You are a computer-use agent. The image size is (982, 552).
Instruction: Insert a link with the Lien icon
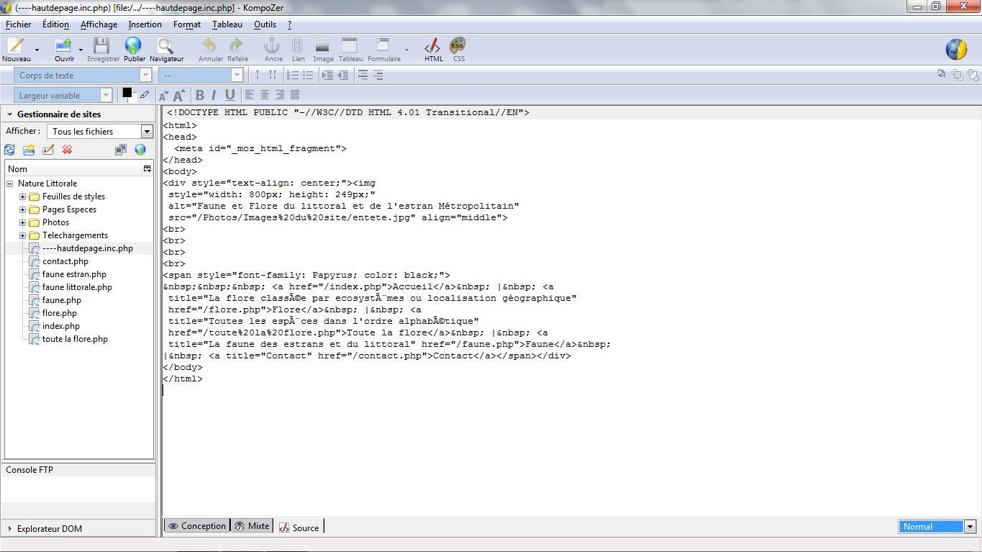click(297, 46)
